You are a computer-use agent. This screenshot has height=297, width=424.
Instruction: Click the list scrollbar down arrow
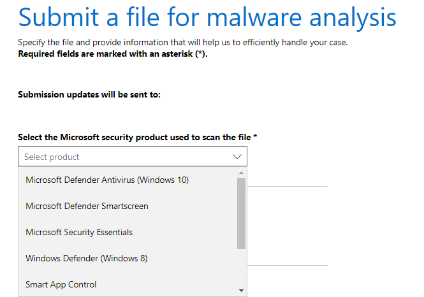[x=241, y=290]
